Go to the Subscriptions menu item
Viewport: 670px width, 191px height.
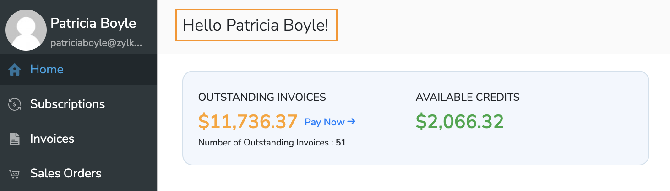point(67,104)
